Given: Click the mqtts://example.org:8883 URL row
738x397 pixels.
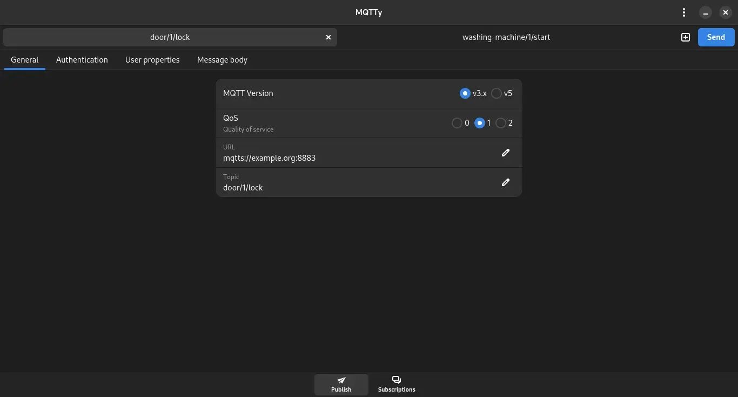Looking at the screenshot, I should click(357, 153).
